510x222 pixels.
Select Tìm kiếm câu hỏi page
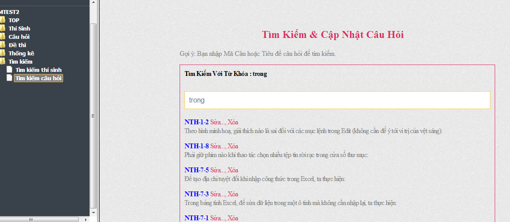(38, 78)
